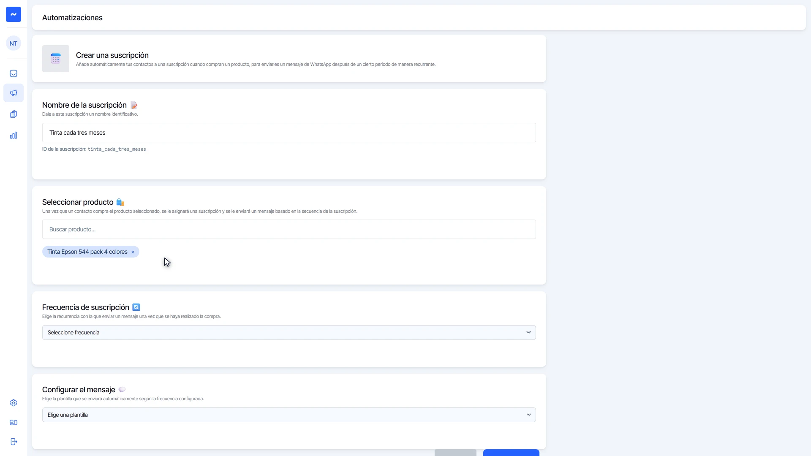
Task: Open the Elige una plantilla dropdown
Action: point(289,415)
